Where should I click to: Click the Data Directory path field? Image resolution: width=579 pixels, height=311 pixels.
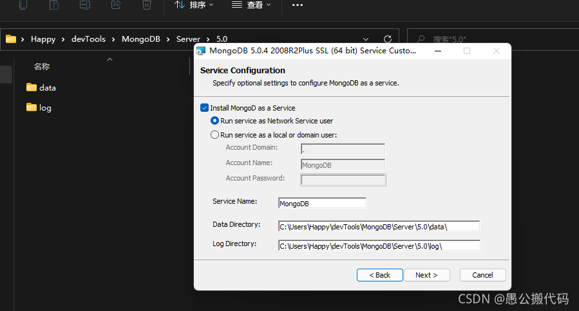click(379, 226)
